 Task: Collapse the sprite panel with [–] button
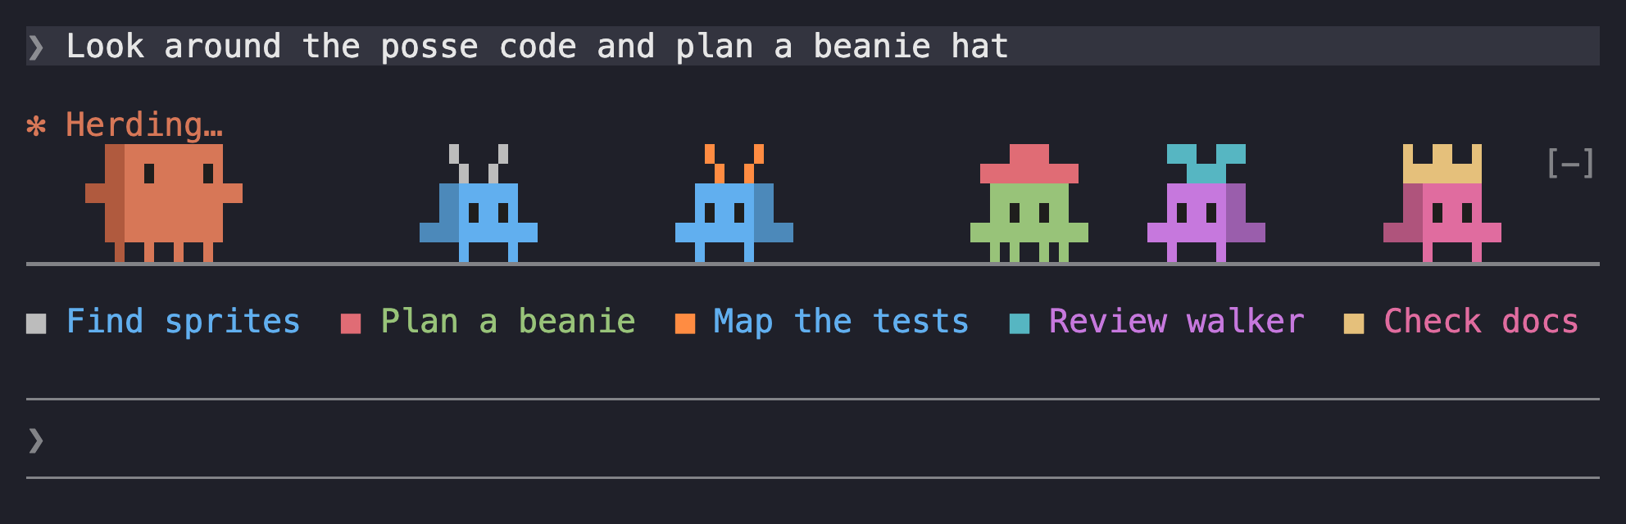tap(1570, 164)
